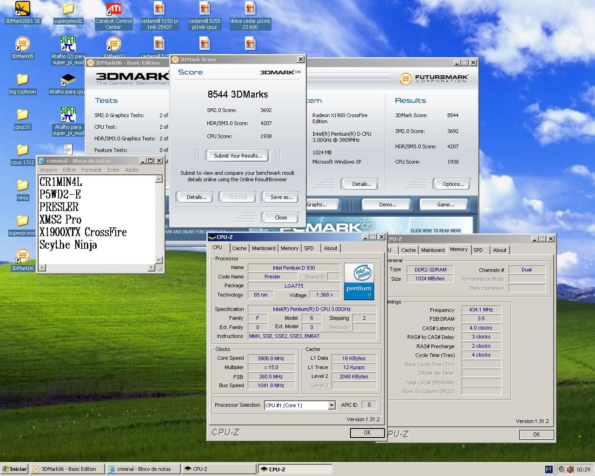Switch to criminal Bloco de notas taskbar item
Image resolution: width=595 pixels, height=476 pixels.
coord(143,469)
